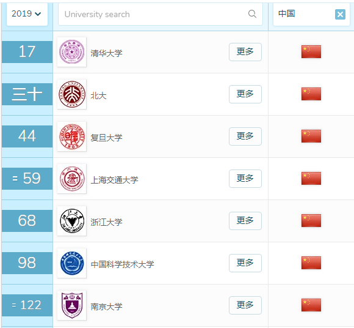The height and width of the screenshot is (328, 354).
Task: Click 更多 button for 清华大学
Action: pyautogui.click(x=245, y=52)
